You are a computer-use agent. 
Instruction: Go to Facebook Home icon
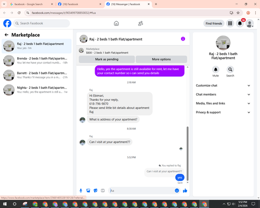point(116,23)
